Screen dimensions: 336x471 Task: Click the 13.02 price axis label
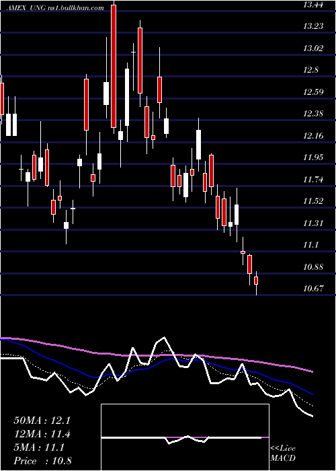[313, 48]
